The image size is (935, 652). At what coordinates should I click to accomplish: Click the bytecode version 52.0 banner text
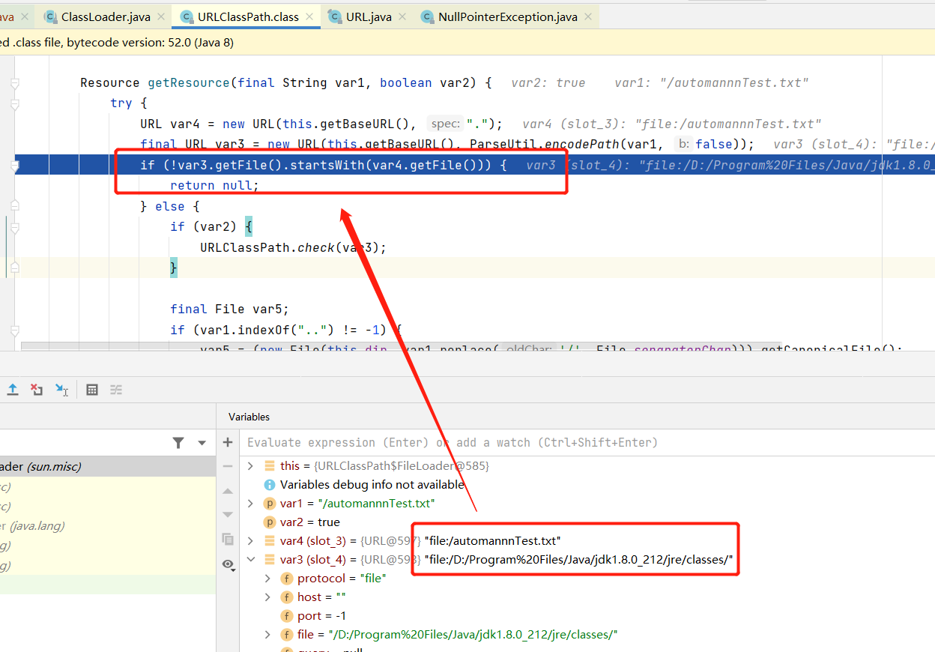click(x=117, y=43)
